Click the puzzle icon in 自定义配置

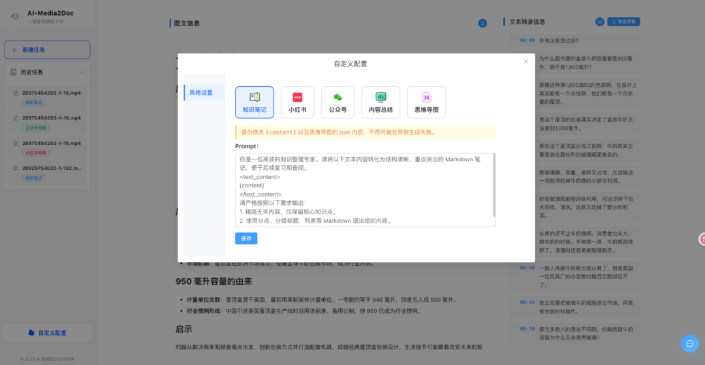pos(31,333)
